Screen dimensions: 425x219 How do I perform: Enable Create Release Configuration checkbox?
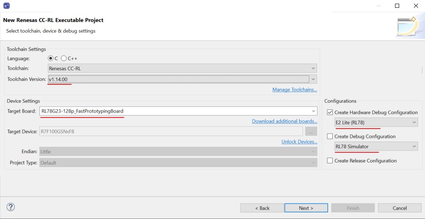pyautogui.click(x=330, y=160)
